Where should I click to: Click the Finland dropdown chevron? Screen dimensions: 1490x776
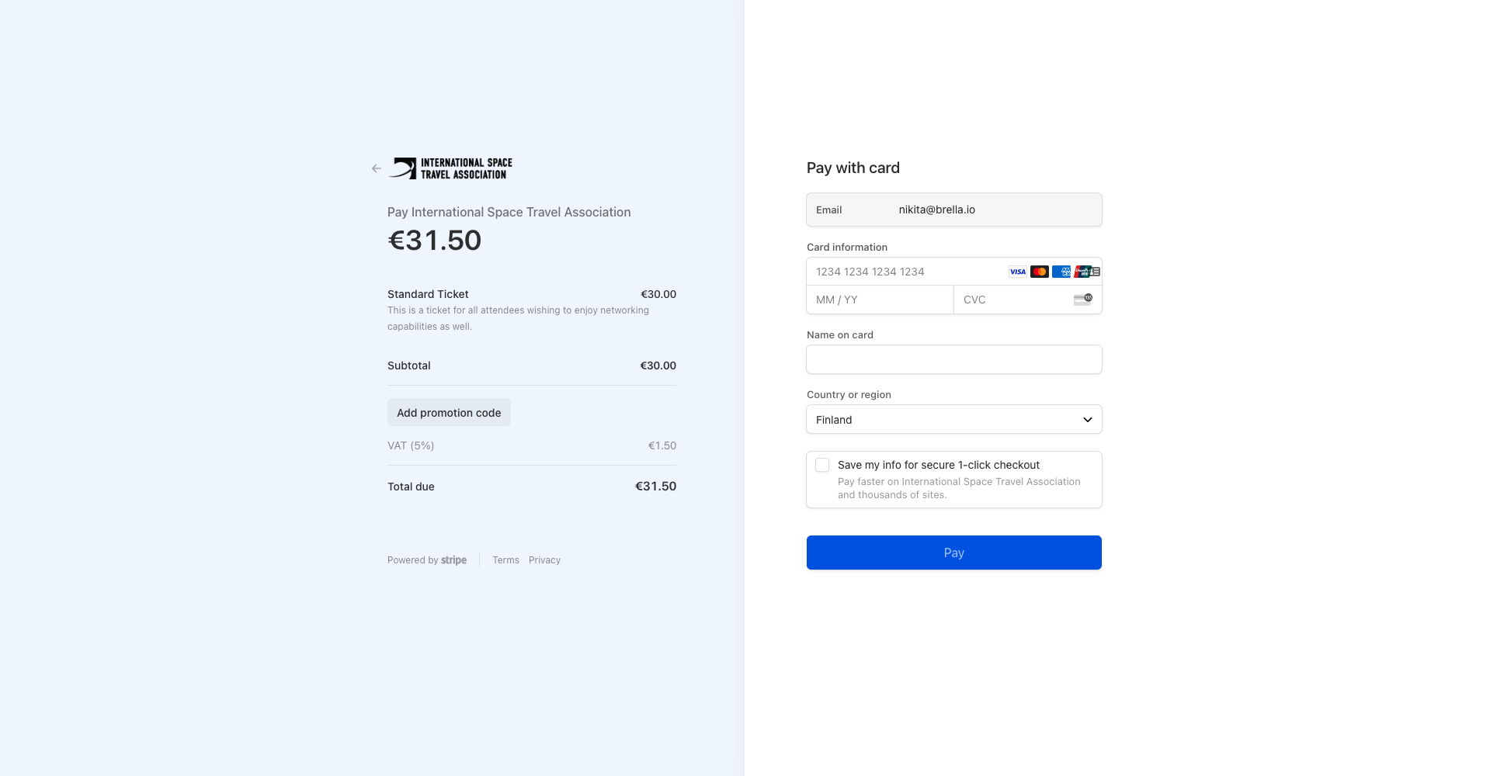(x=1088, y=420)
